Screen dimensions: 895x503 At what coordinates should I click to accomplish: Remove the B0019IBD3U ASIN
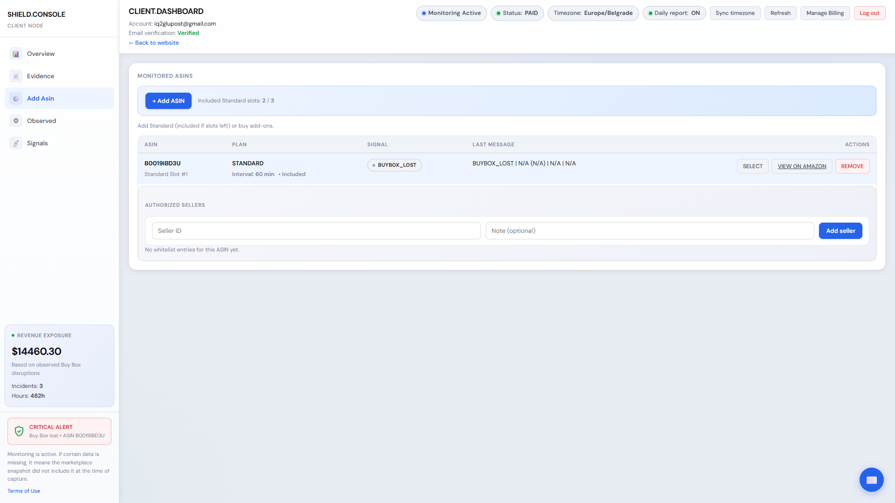click(852, 166)
